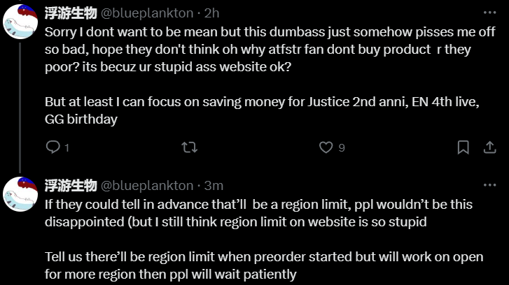
Task: Open the 2h timestamp link
Action: point(211,13)
